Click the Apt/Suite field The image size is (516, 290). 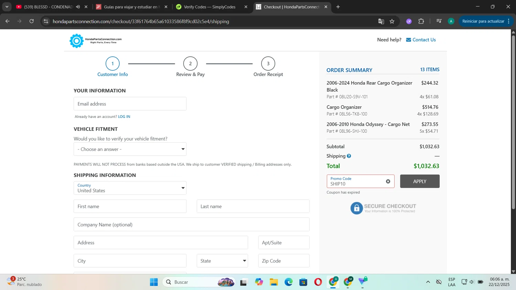click(x=284, y=243)
